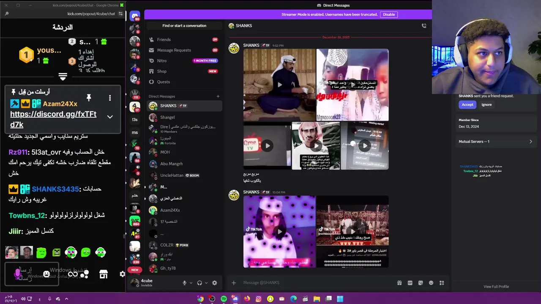Click the Message @SHANKS input field
The width and height of the screenshot is (541, 304).
click(317, 283)
